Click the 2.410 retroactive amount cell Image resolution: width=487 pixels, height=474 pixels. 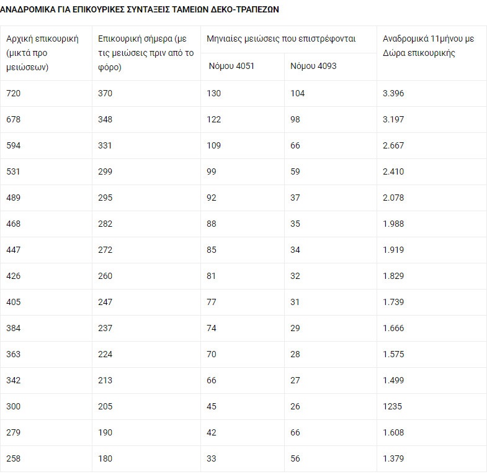click(393, 171)
